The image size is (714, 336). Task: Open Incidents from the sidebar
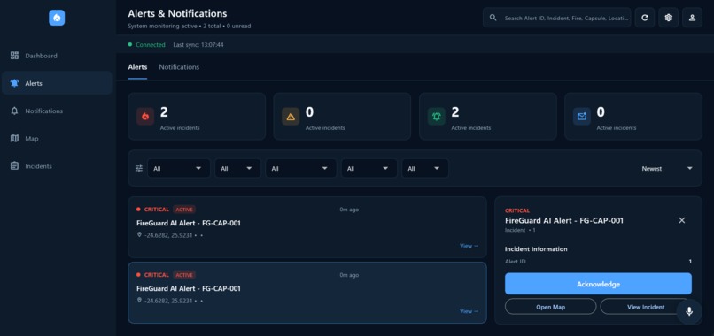(x=57, y=166)
